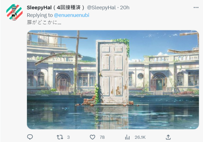This screenshot has height=142, width=203.
Task: Retweet this post using the arrows icon
Action: (60, 137)
